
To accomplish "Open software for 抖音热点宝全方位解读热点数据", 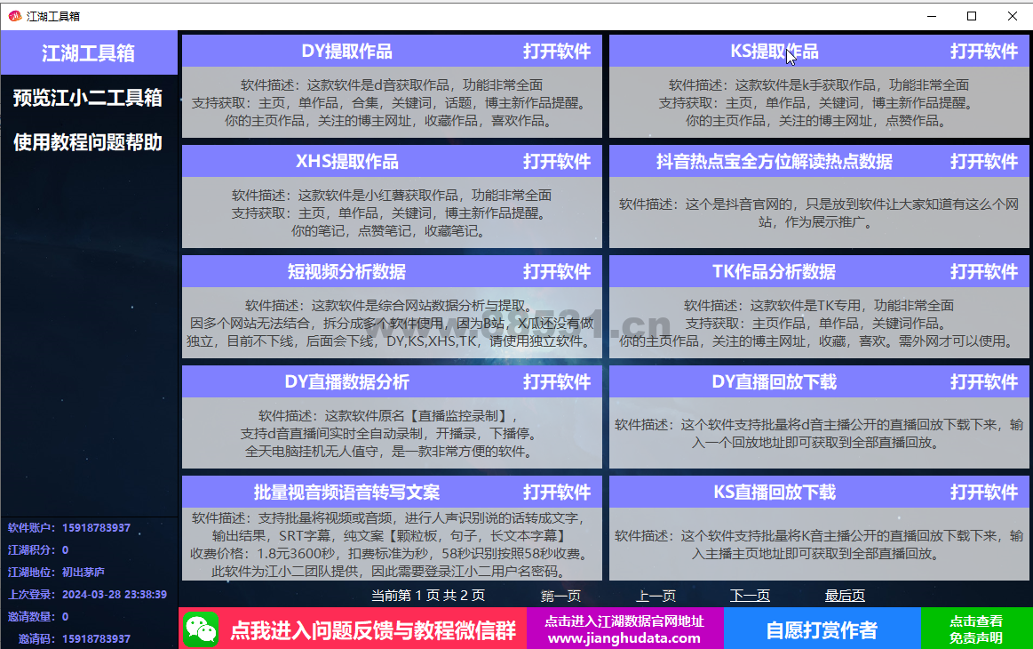I will coord(983,162).
